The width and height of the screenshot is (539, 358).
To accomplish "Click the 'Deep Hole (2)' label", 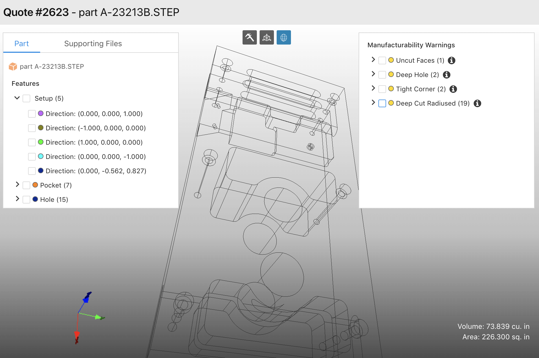I will (x=417, y=75).
